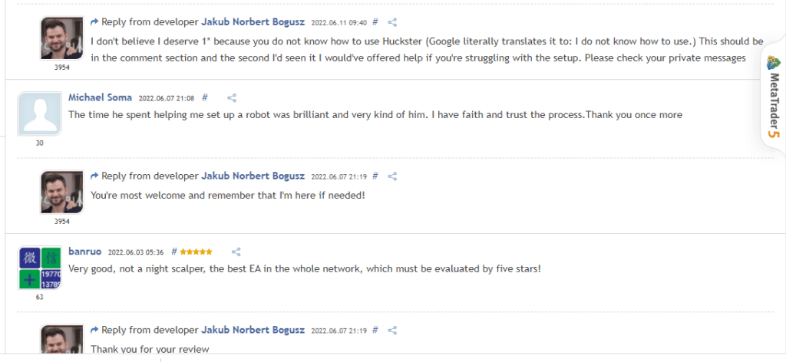Click # permalink of the 09:40 developer reply

pyautogui.click(x=375, y=23)
